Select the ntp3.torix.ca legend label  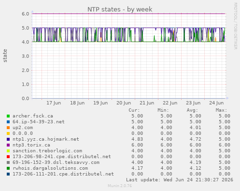pyautogui.click(x=31, y=145)
